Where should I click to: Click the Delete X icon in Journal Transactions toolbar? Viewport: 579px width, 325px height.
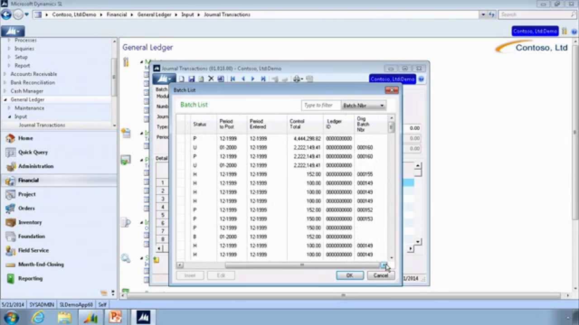click(x=211, y=79)
